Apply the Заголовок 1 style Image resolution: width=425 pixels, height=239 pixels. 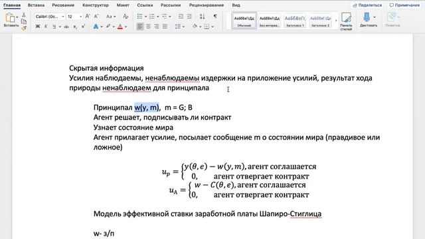pyautogui.click(x=295, y=21)
